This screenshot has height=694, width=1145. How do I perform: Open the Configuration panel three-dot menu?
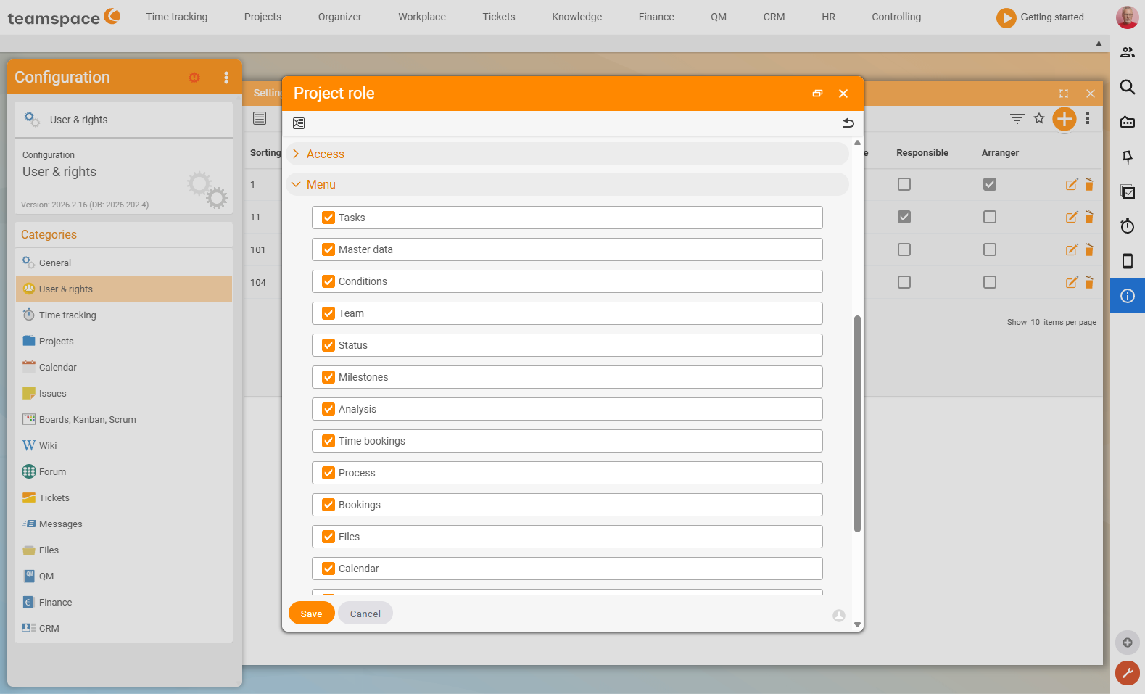[226, 78]
